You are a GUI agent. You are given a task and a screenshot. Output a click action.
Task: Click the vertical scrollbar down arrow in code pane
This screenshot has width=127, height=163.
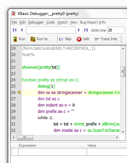(123, 132)
